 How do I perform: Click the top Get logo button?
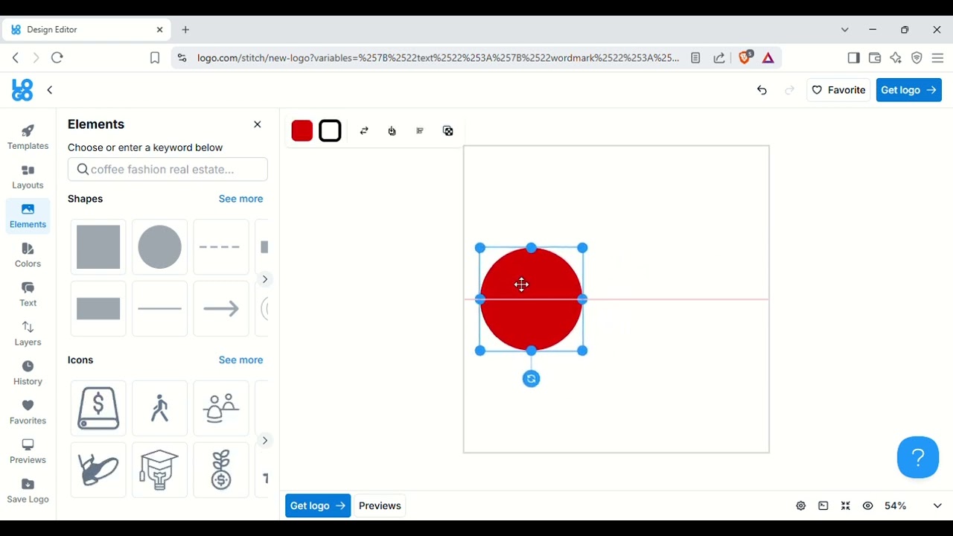tap(908, 90)
